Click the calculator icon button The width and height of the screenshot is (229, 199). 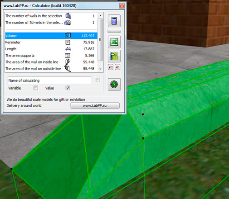114,21
